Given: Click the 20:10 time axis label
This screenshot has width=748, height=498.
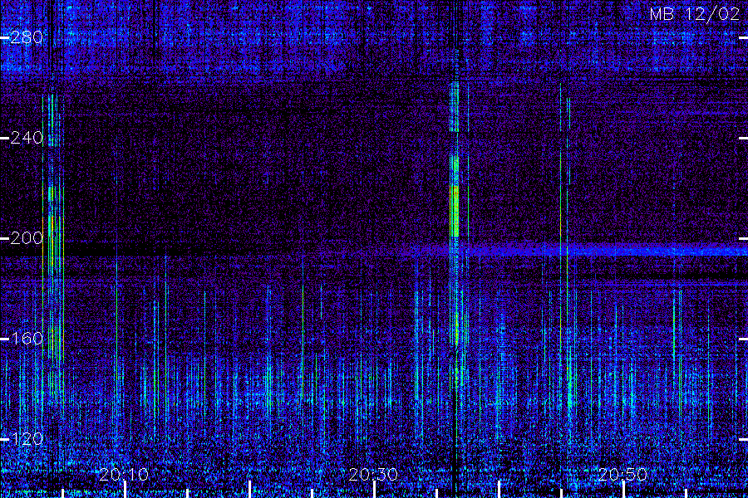Looking at the screenshot, I should pyautogui.click(x=124, y=475).
